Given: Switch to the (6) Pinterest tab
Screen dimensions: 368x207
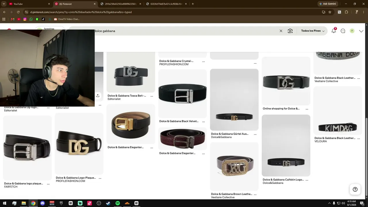Looking at the screenshot, I should (75, 4).
